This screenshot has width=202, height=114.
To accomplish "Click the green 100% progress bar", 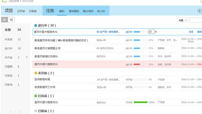I will coord(140,102).
